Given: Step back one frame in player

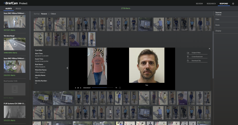Looking at the screenshot, I should pos(75,88).
